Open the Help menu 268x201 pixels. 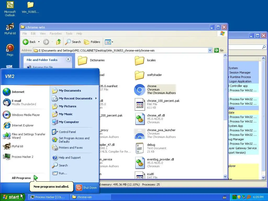coord(79,33)
